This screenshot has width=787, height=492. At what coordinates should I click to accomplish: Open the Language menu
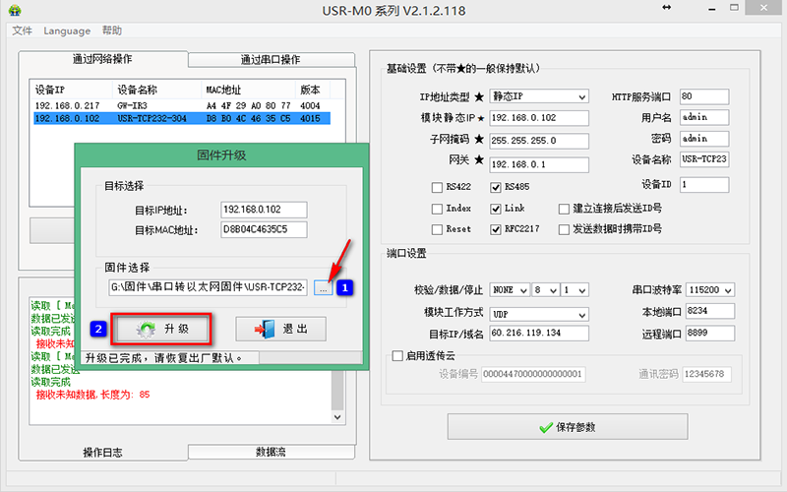pyautogui.click(x=67, y=31)
